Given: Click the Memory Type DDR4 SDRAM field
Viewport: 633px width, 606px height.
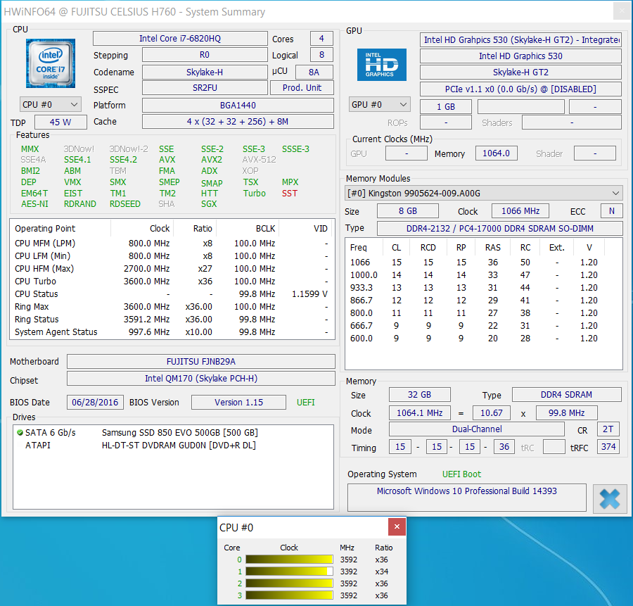Looking at the screenshot, I should 566,395.
